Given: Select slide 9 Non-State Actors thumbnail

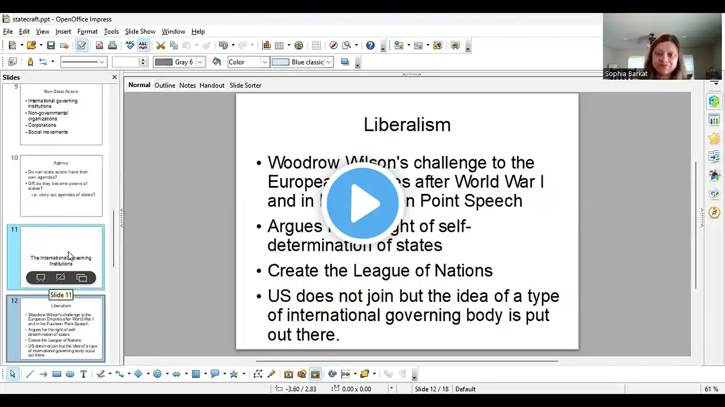Looking at the screenshot, I should coord(61,114).
